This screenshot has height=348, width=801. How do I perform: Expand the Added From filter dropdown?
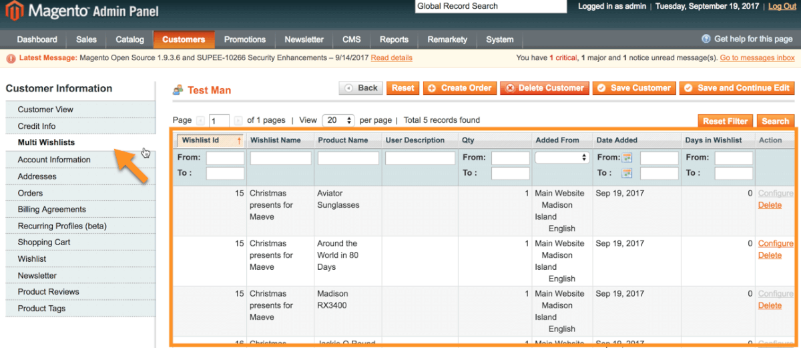pyautogui.click(x=561, y=158)
